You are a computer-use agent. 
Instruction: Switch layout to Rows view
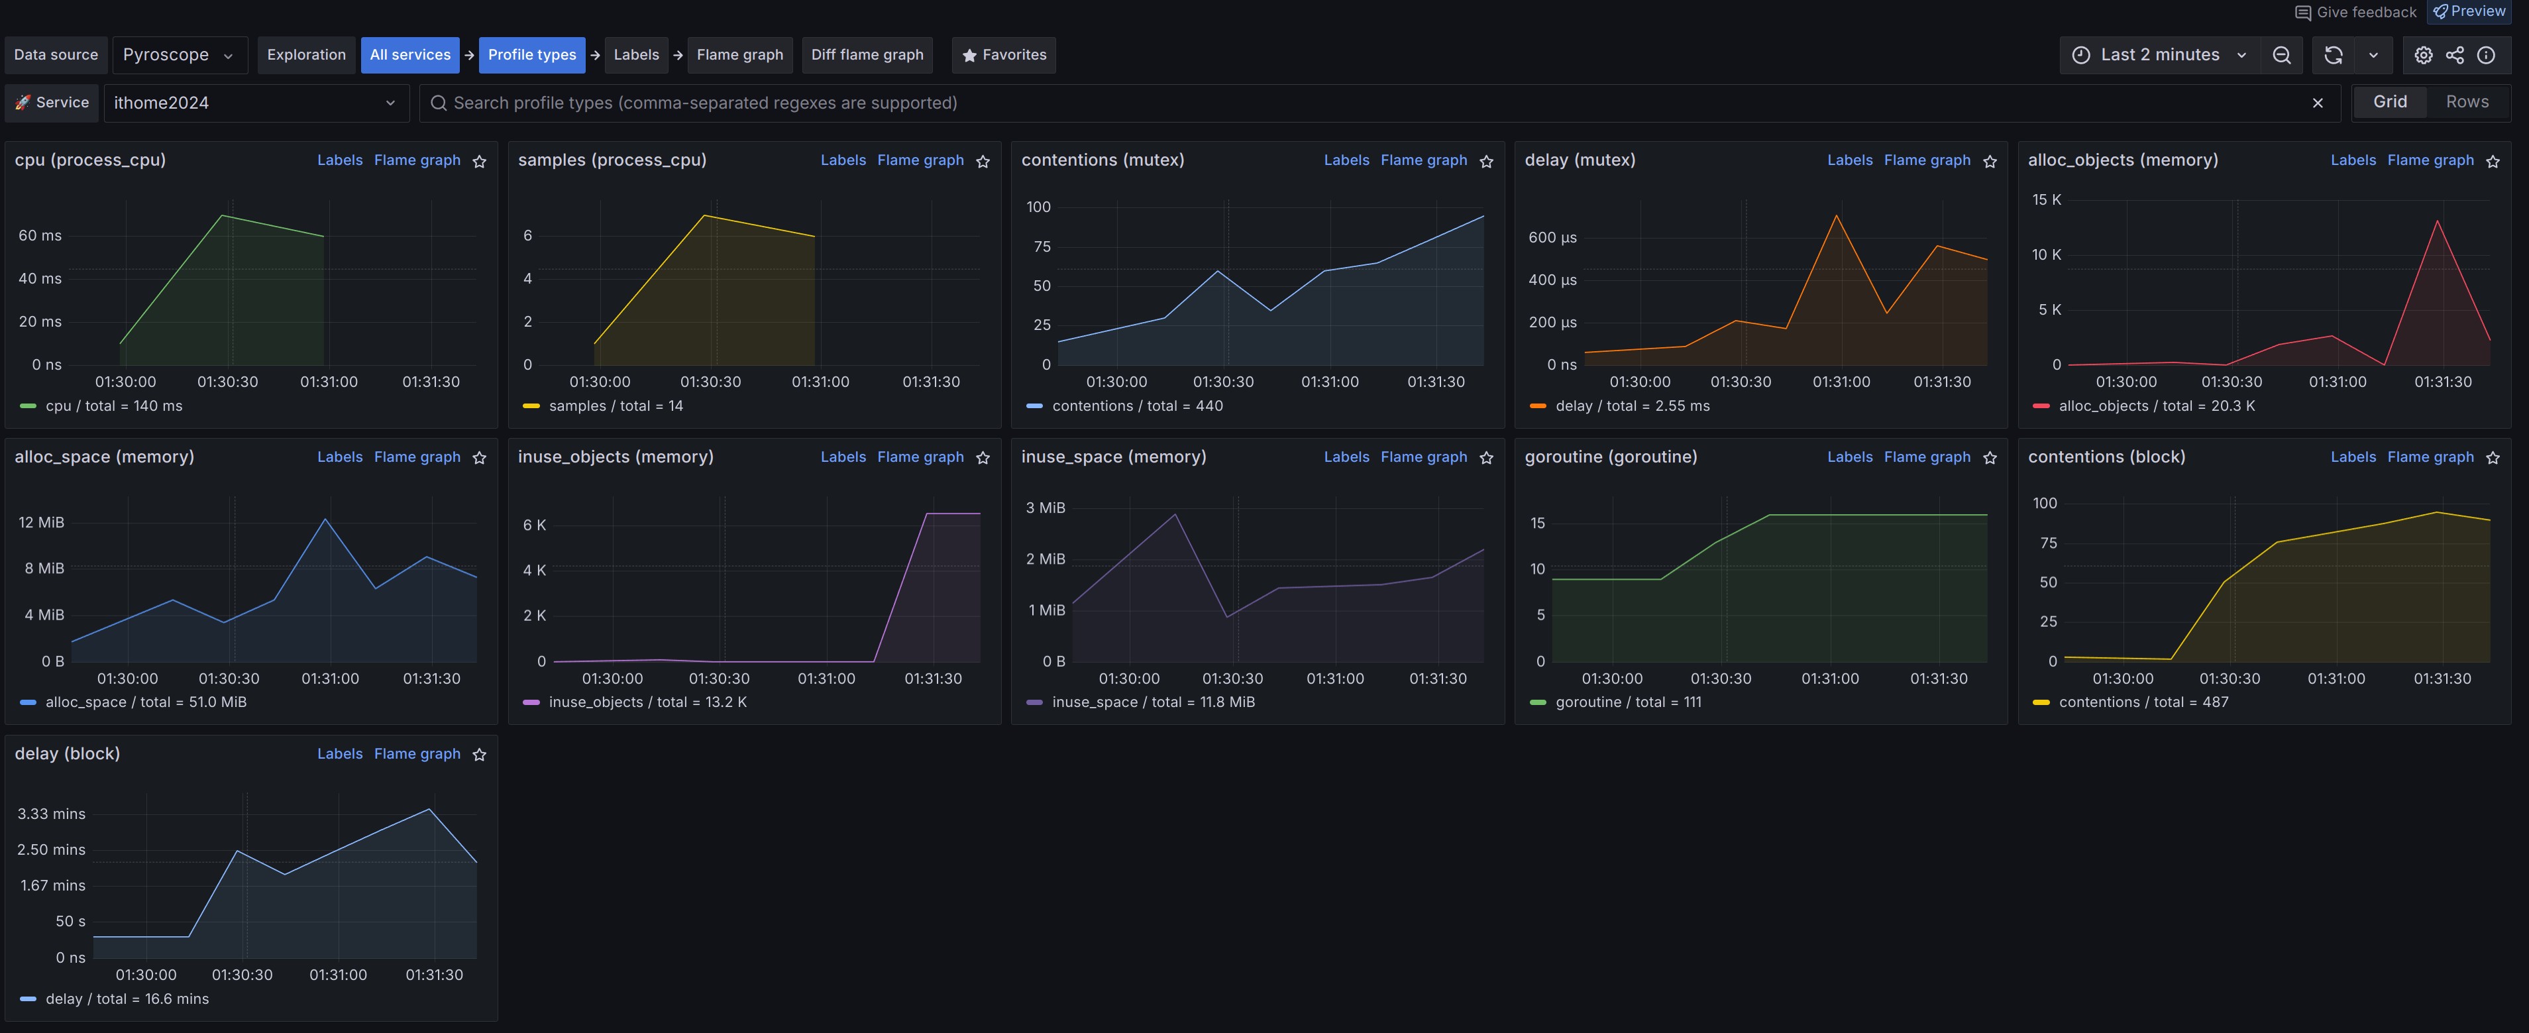tap(2466, 102)
